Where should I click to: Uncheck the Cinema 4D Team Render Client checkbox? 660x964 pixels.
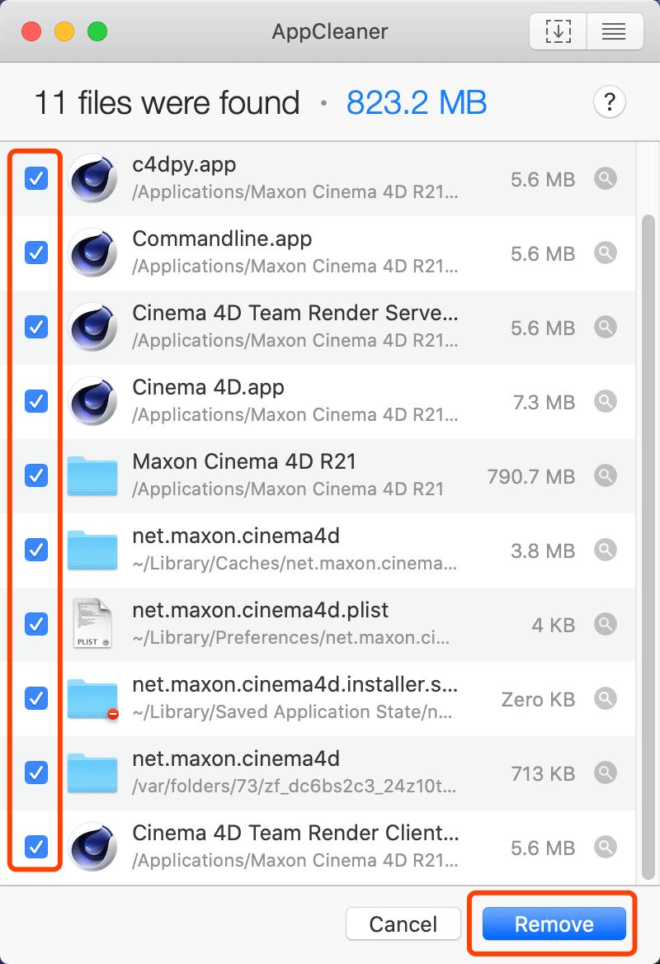[36, 847]
